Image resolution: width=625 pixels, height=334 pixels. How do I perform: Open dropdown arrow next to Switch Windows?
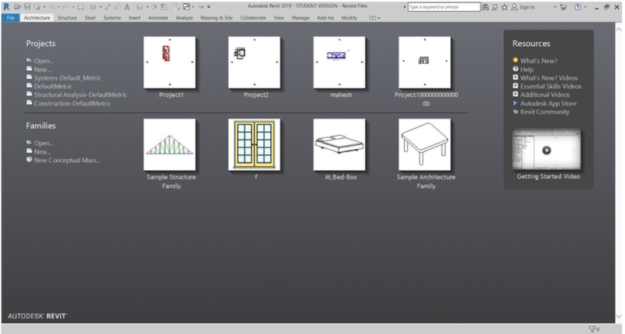pyautogui.click(x=193, y=7)
